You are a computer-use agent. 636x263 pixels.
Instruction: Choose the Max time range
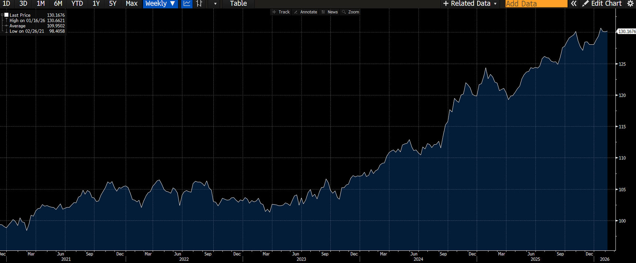pos(131,4)
